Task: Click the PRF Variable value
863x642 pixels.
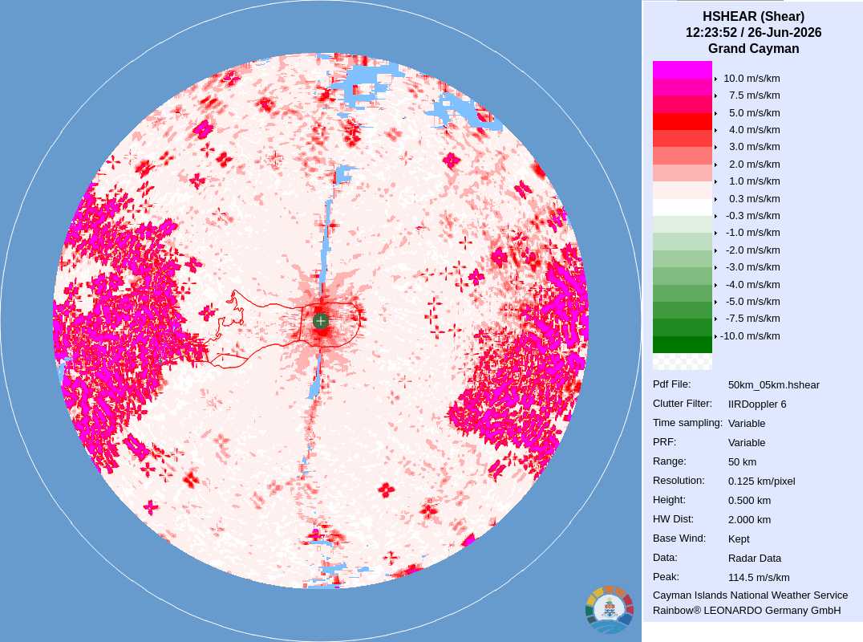Action: [747, 443]
